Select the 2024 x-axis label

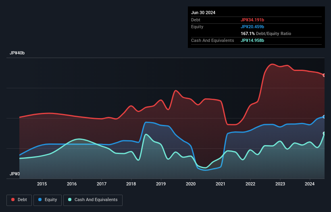click(310, 184)
